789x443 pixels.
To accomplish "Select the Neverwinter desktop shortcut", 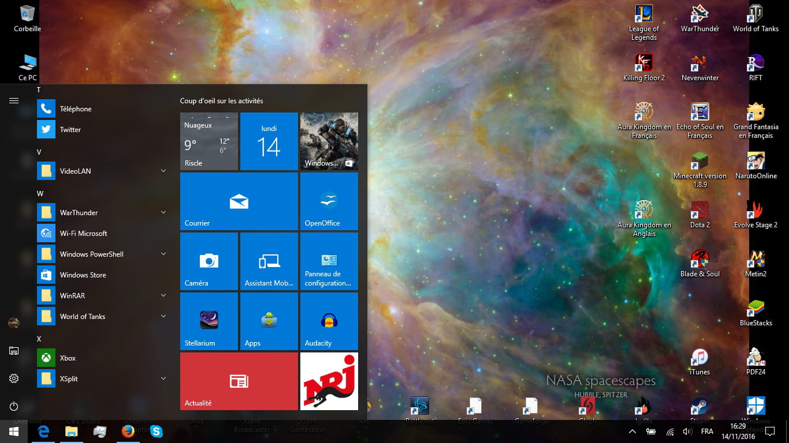I will point(699,67).
